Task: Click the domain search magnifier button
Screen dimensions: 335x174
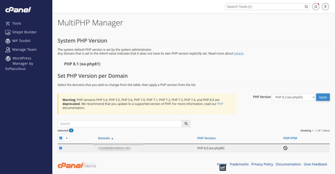Action: tap(186, 124)
